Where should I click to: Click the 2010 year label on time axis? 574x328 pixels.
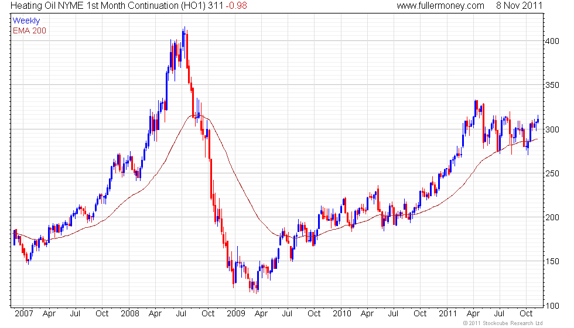342,314
